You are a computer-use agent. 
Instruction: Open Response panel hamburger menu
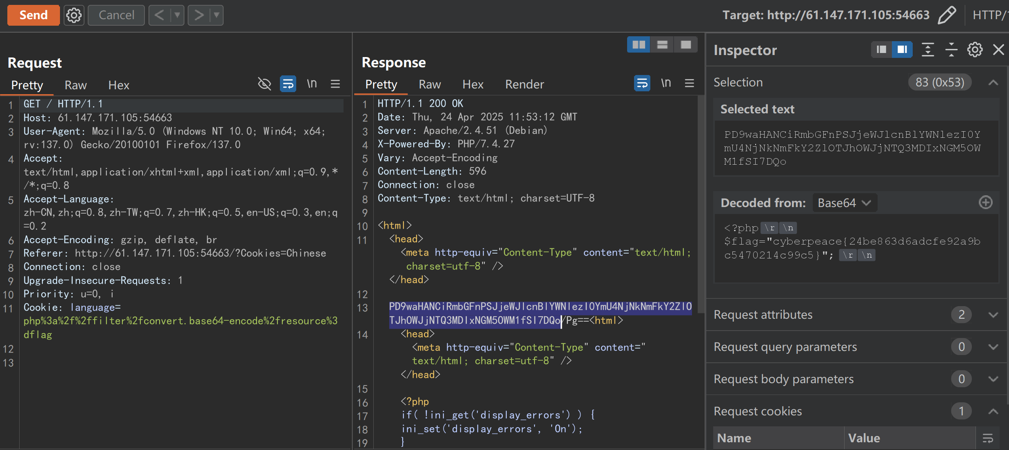point(690,84)
